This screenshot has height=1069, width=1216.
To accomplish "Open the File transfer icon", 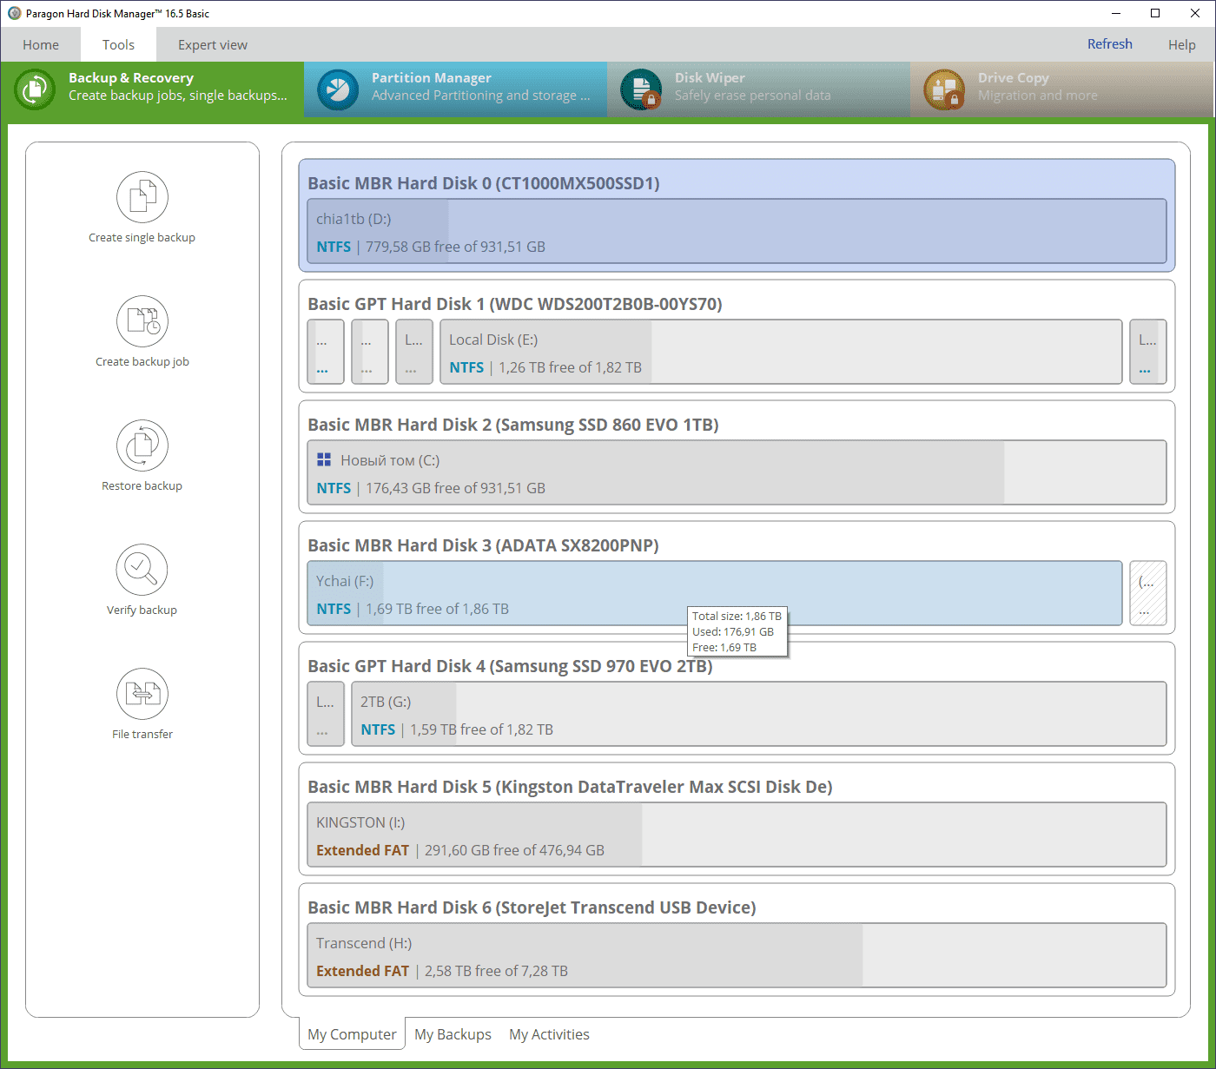I will [142, 694].
